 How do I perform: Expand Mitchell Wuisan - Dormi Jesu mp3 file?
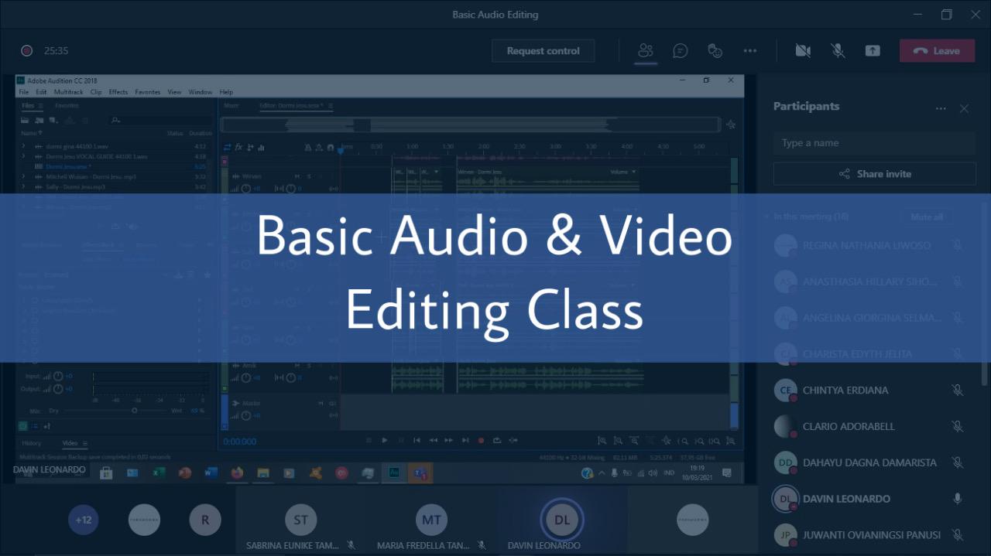pyautogui.click(x=23, y=176)
